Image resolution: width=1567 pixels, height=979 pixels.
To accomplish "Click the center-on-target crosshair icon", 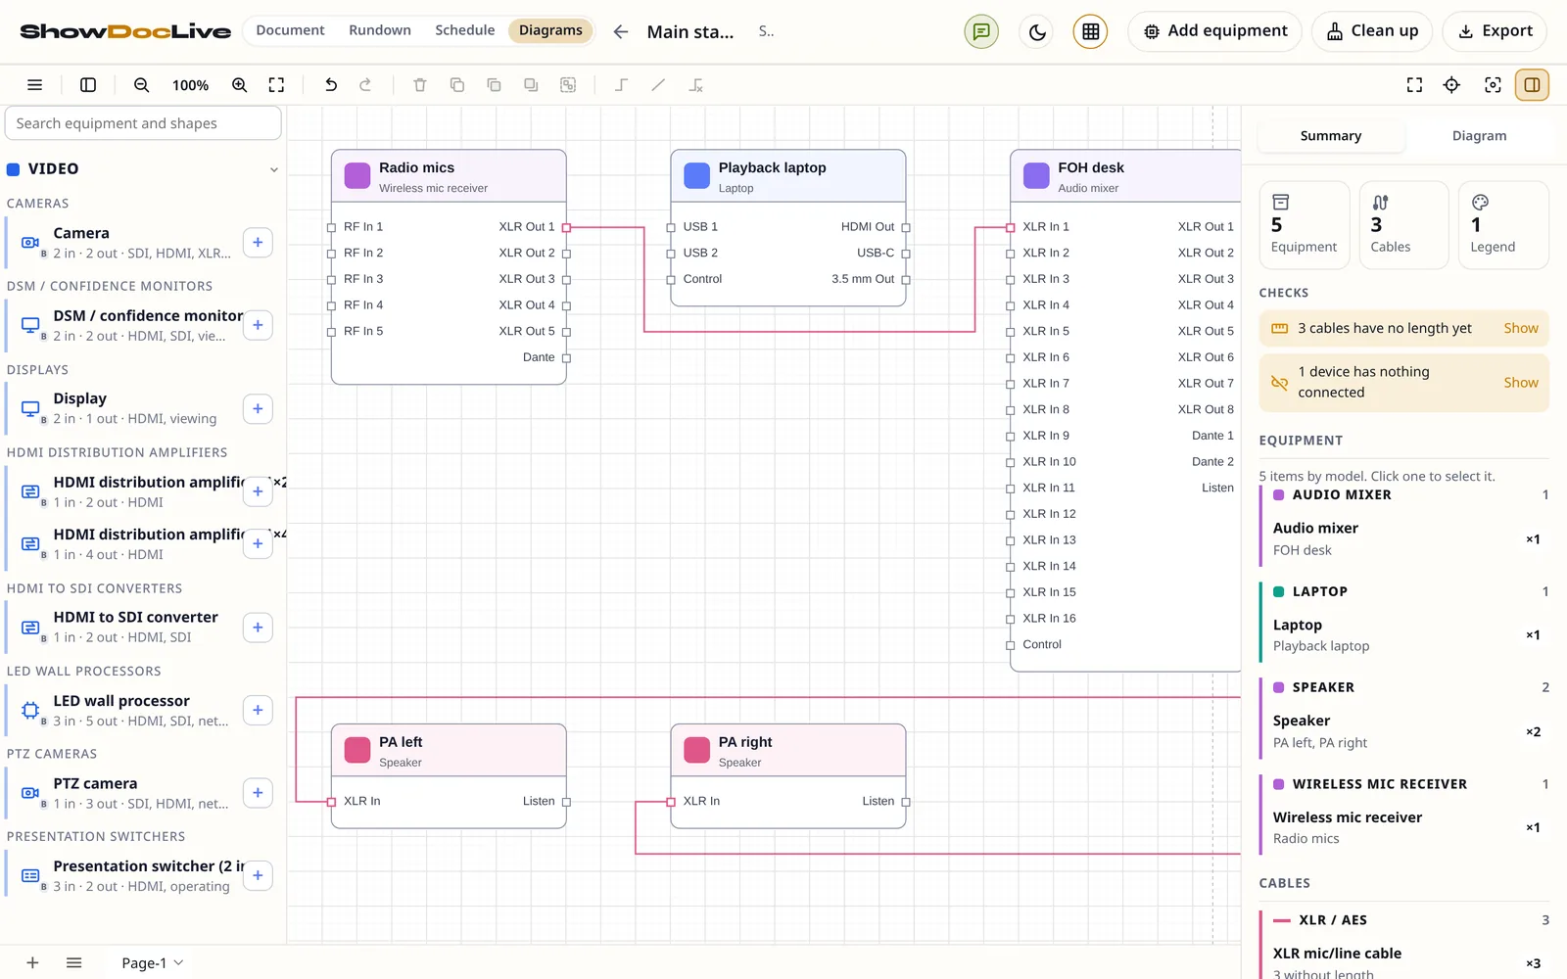I will pyautogui.click(x=1452, y=85).
